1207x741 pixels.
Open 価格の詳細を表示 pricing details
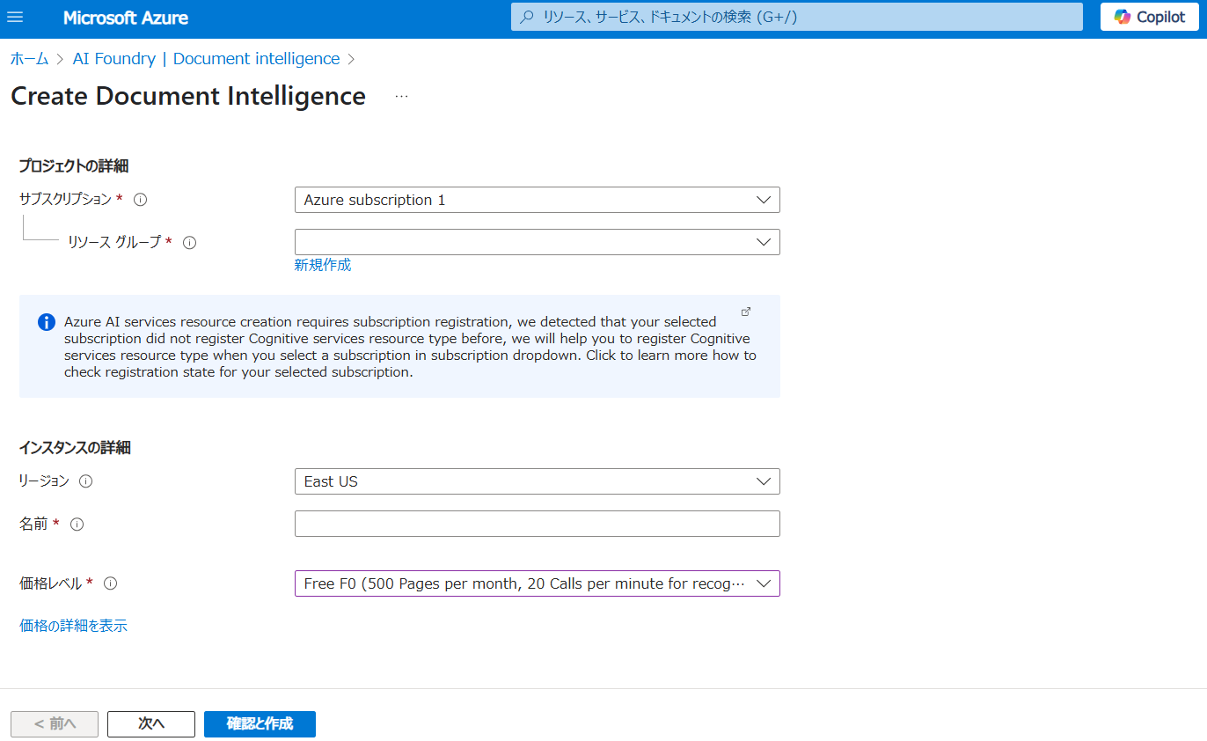[x=73, y=625]
